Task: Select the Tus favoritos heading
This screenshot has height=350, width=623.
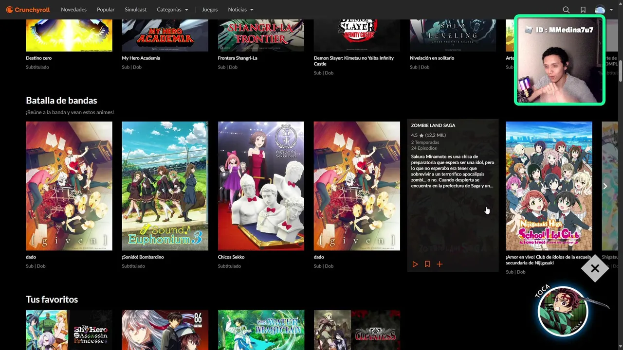Action: [x=52, y=299]
